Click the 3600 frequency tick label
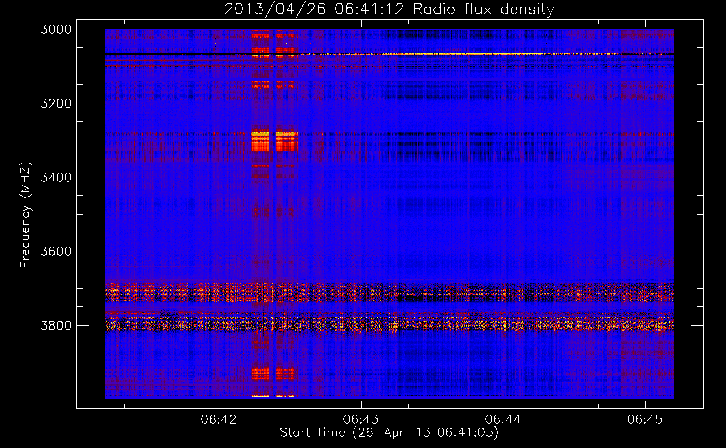This screenshot has height=448, width=726. [x=56, y=251]
